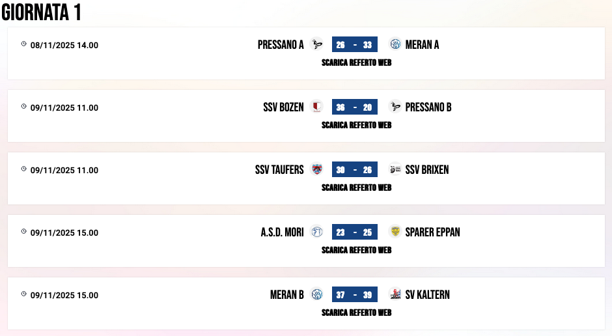The height and width of the screenshot is (336, 612).
Task: Click the Pressano A team logo
Action: (x=317, y=44)
